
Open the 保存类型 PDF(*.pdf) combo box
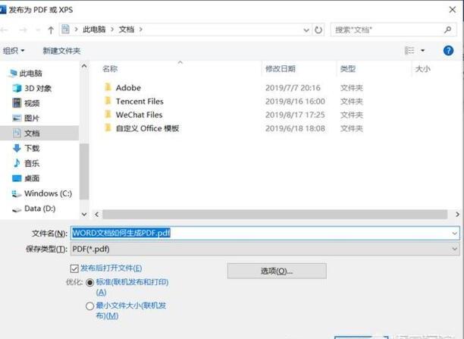click(x=265, y=249)
